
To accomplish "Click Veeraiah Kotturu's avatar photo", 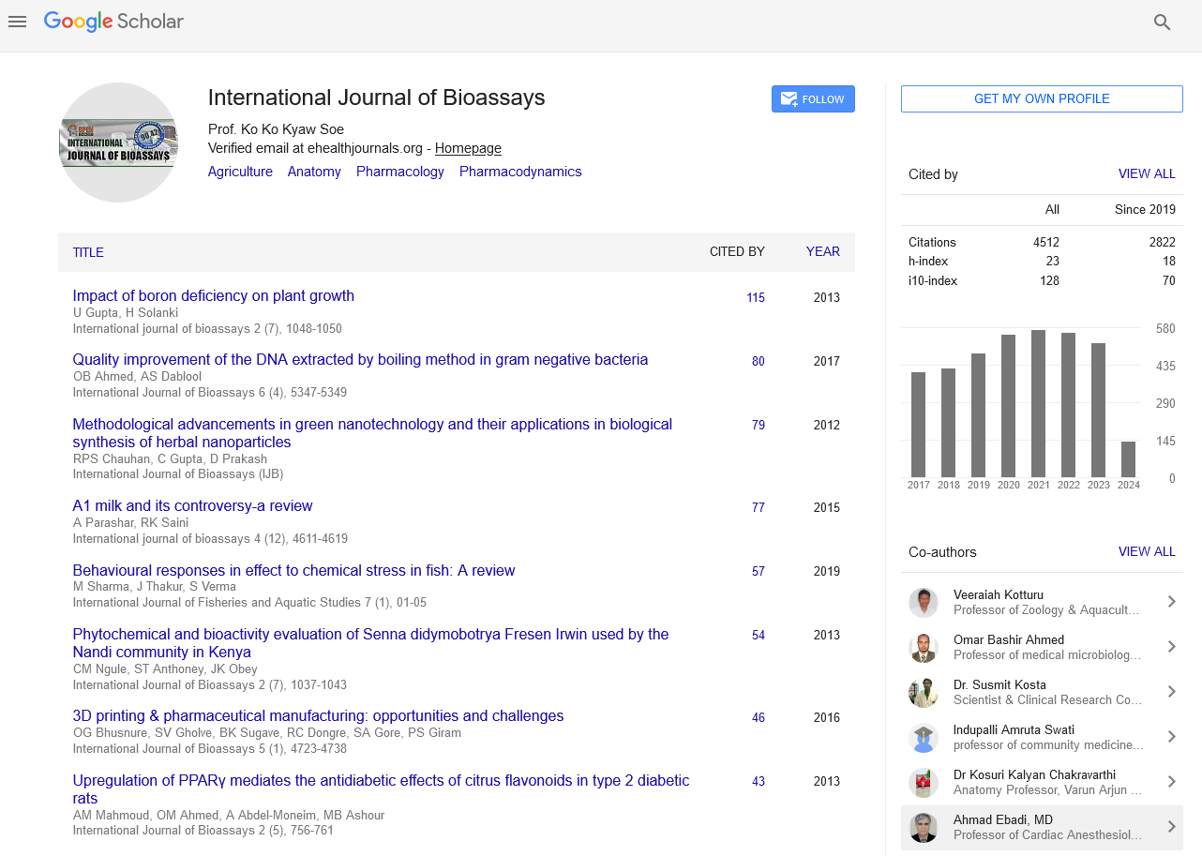I will (x=924, y=603).
